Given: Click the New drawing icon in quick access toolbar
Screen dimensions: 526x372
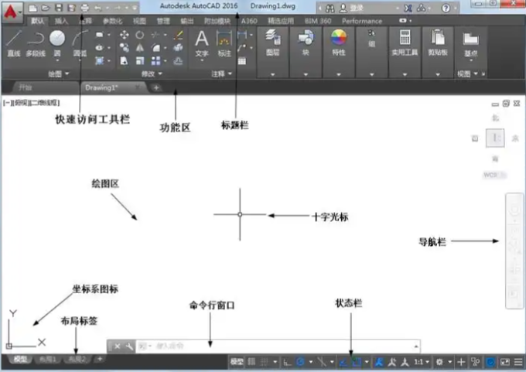Looking at the screenshot, I should [x=32, y=8].
